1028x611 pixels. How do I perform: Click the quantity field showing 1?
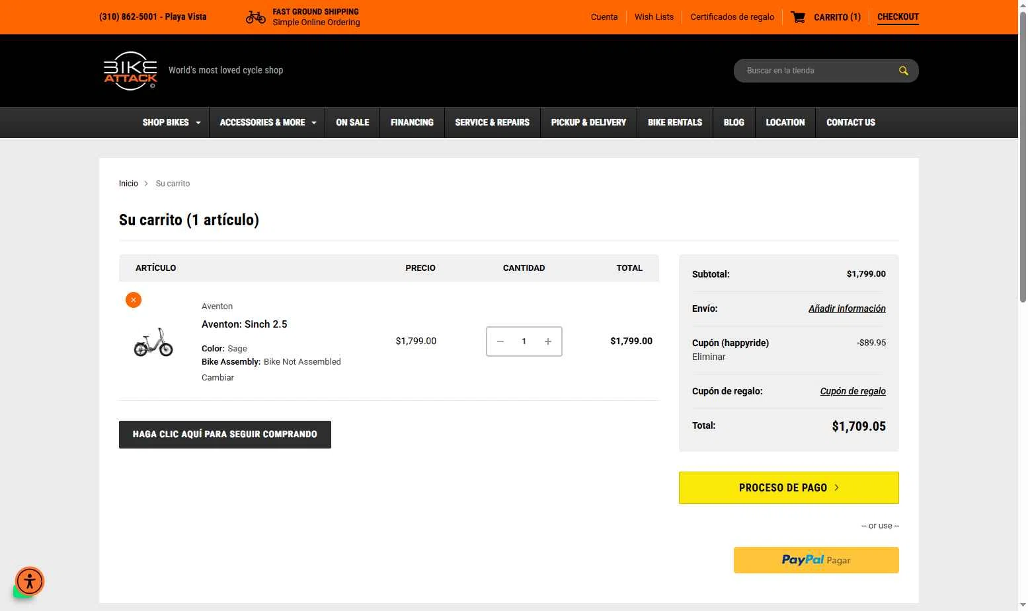coord(524,341)
